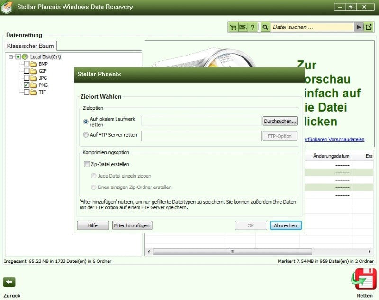Click Filter hinzufügen button

[x=132, y=225]
